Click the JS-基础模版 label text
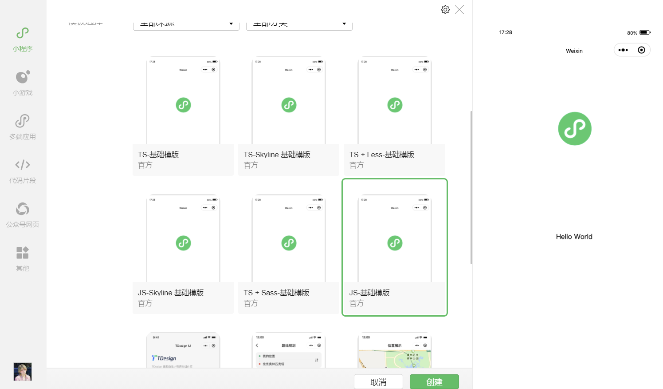The image size is (663, 389). tap(369, 293)
